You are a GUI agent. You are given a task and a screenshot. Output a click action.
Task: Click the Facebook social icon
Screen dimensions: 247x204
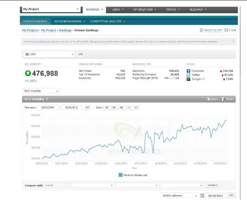188,71
